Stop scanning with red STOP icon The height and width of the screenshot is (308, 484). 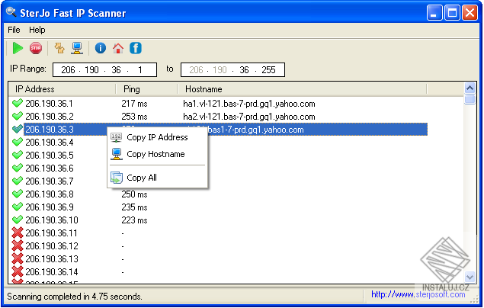pos(36,48)
